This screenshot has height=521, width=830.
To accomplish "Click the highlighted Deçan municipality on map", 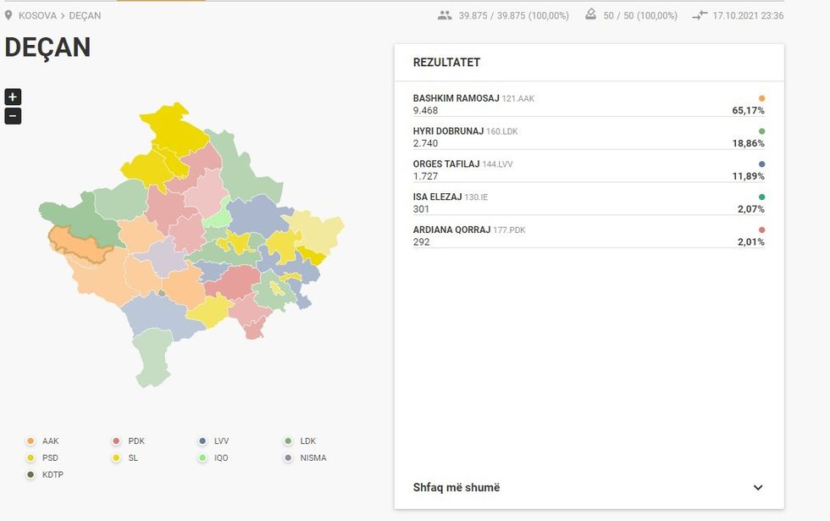I will pyautogui.click(x=80, y=241).
